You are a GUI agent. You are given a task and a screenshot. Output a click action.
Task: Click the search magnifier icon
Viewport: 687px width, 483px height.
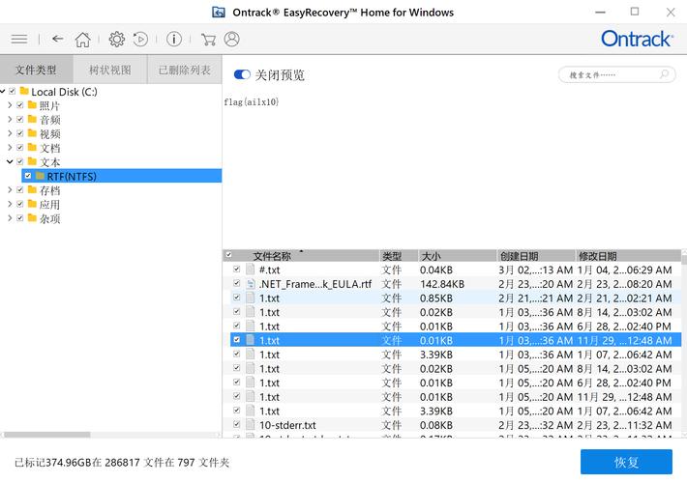pos(664,74)
